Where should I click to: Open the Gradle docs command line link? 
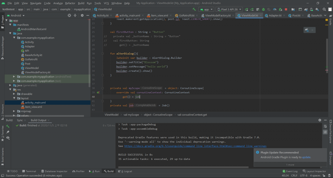(x=195, y=146)
